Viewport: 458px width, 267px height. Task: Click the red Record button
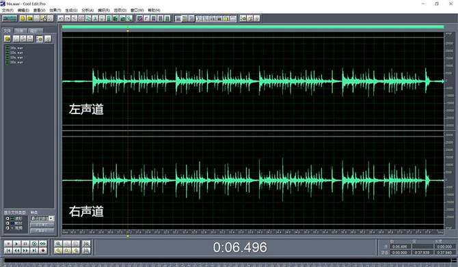point(43,251)
